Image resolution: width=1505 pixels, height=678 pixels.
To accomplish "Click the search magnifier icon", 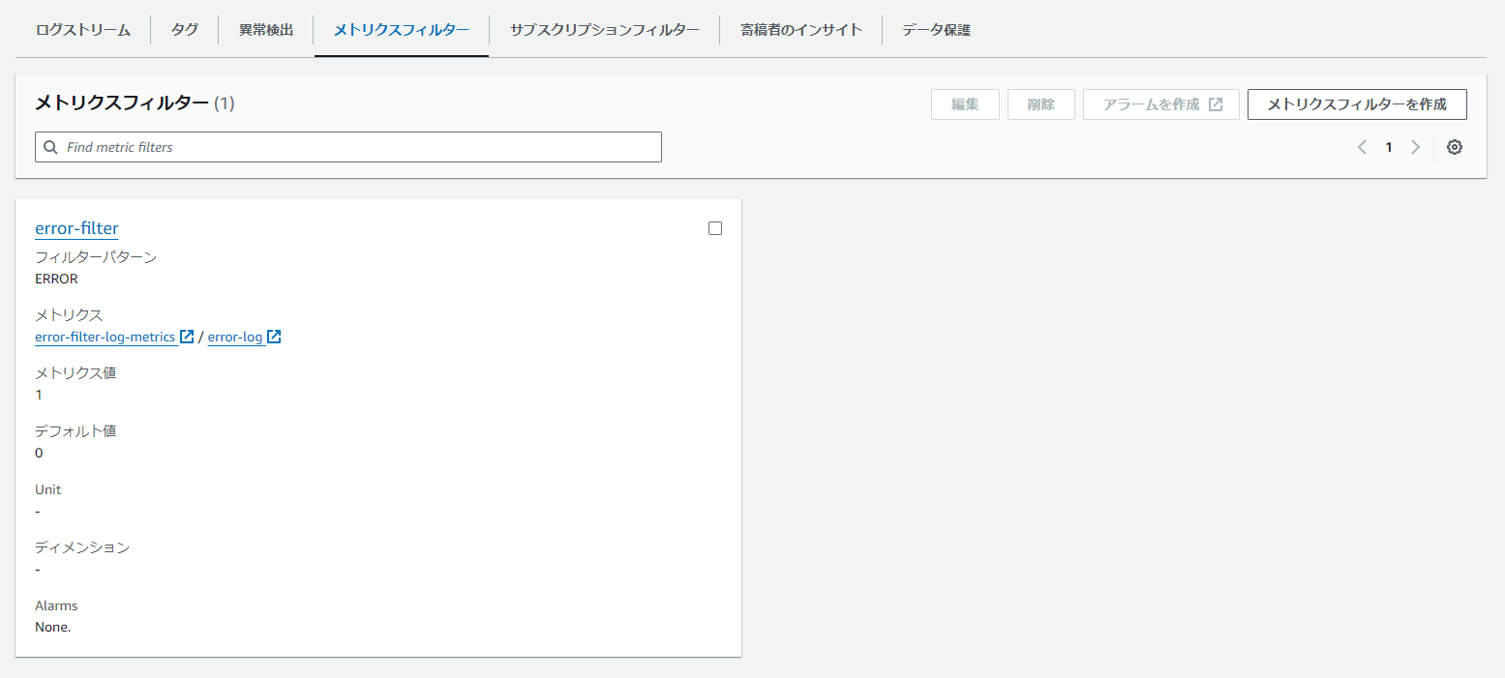I will pyautogui.click(x=50, y=147).
